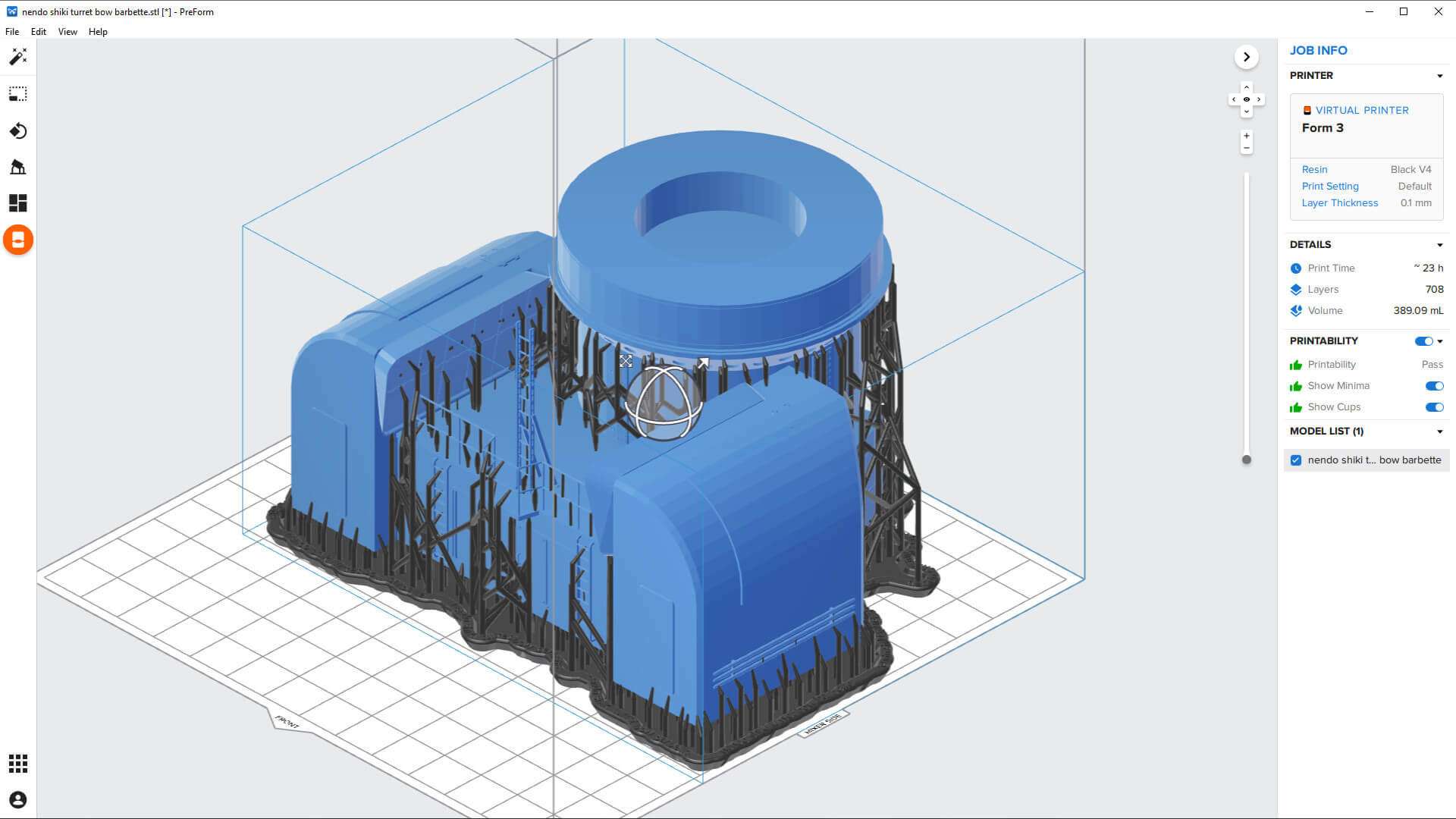Collapse the MODEL LIST section arrow
This screenshot has width=1456, height=819.
point(1439,431)
